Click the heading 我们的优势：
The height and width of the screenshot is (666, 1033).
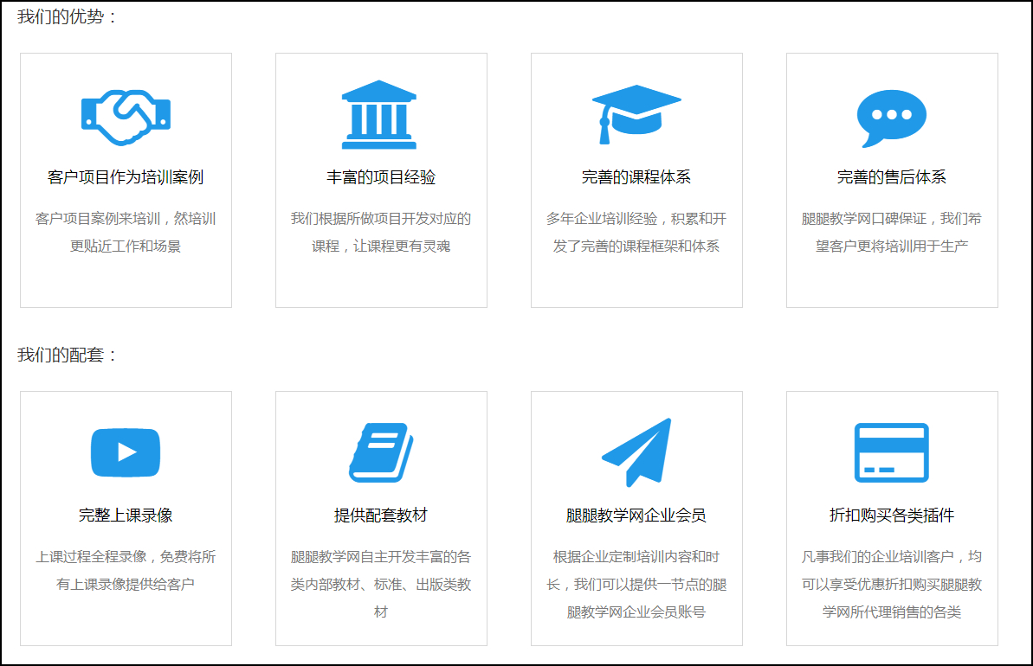click(67, 17)
